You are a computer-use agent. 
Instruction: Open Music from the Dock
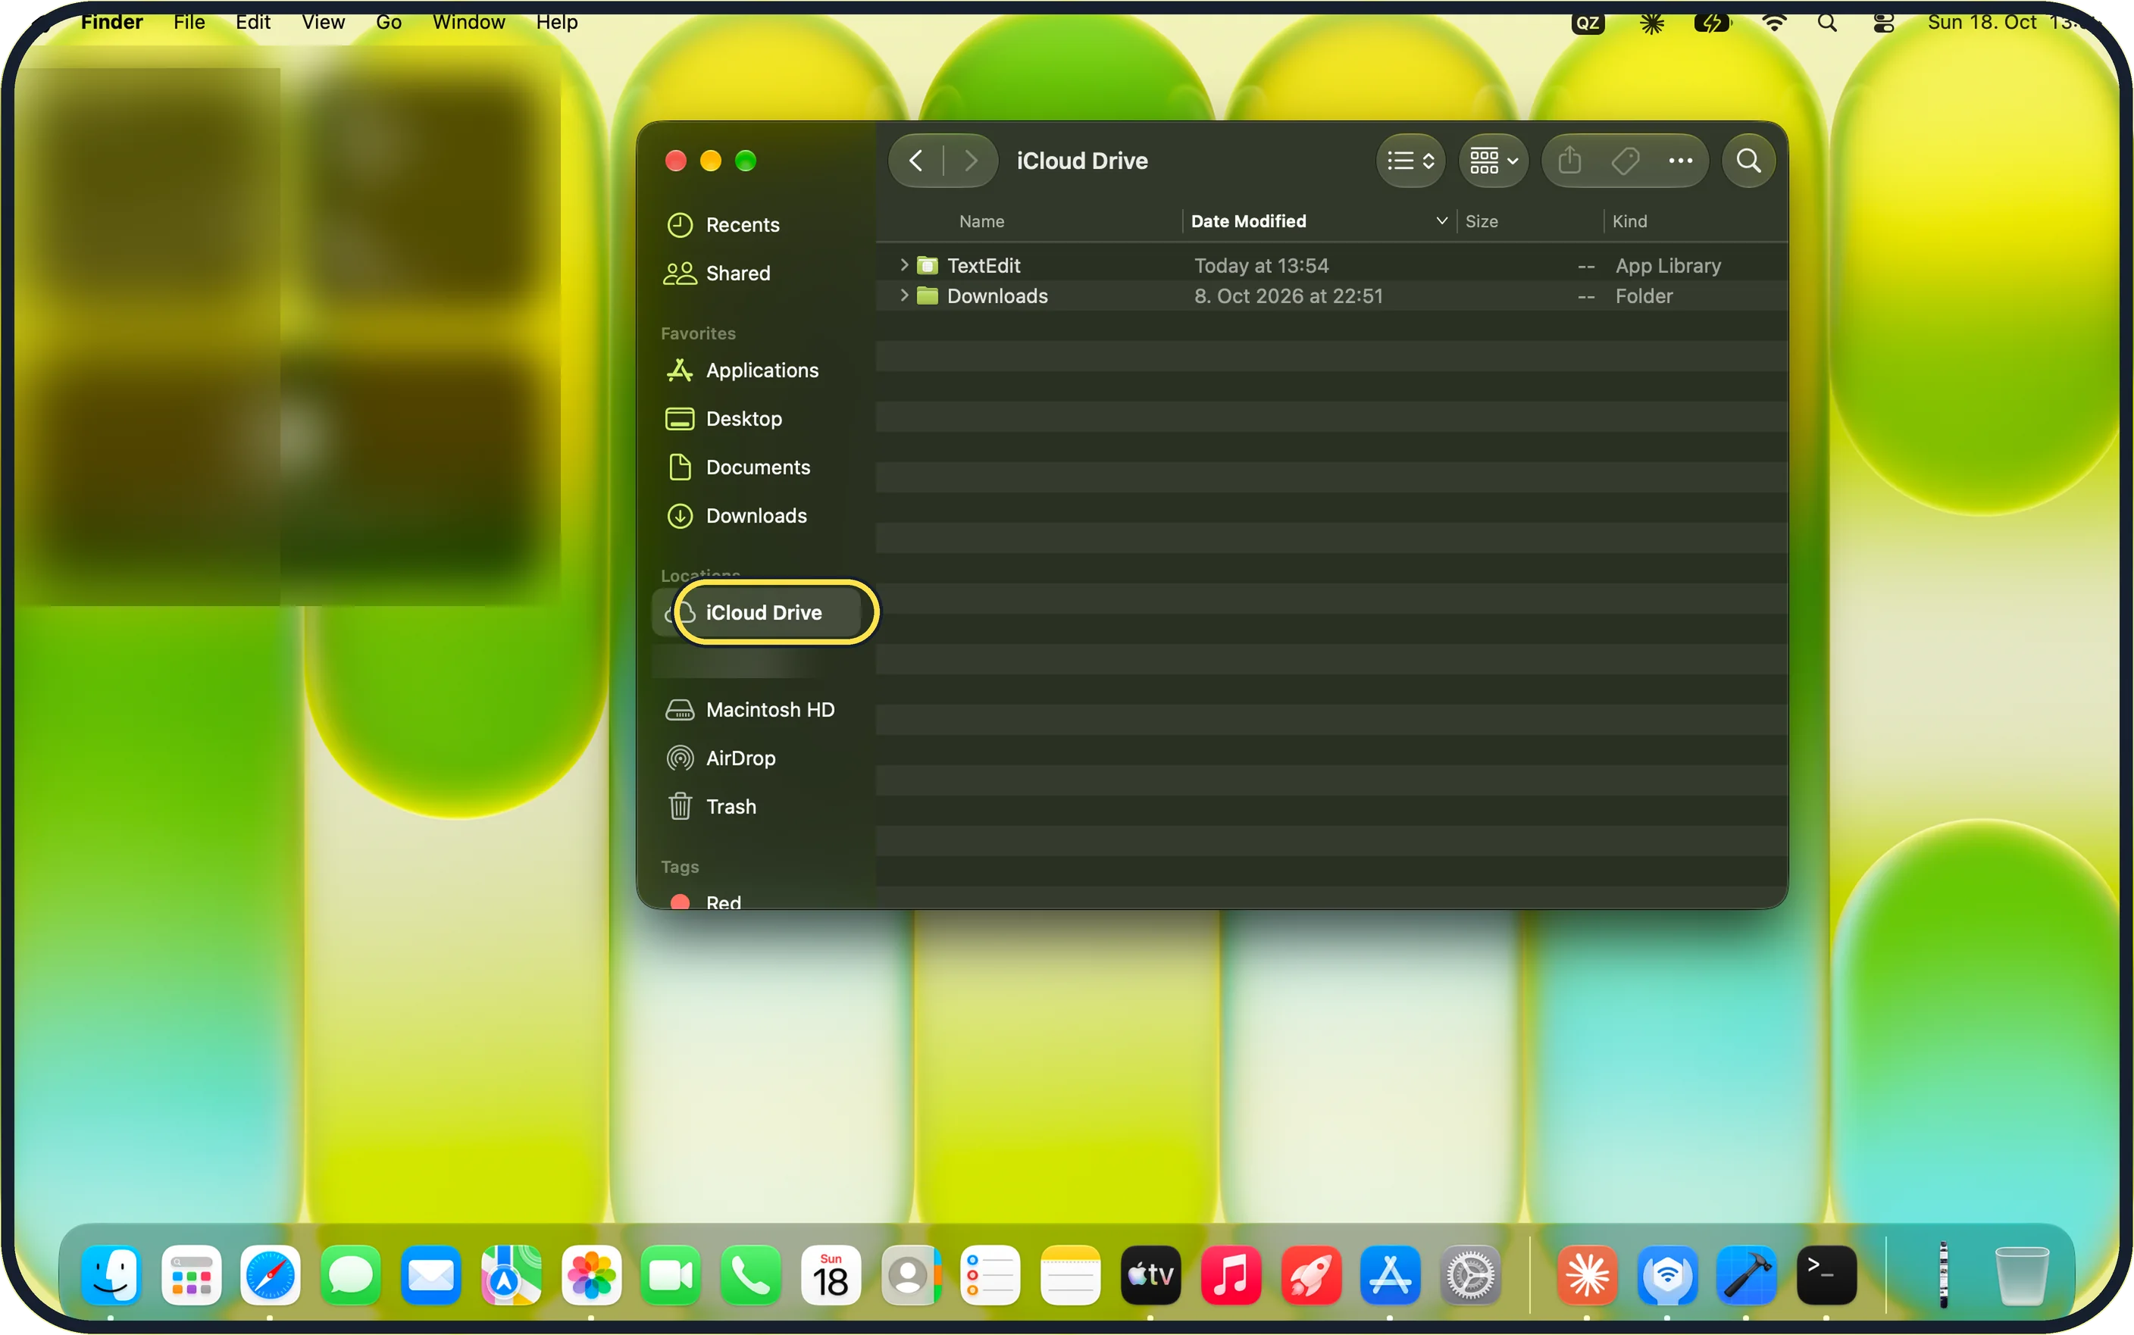pyautogui.click(x=1230, y=1274)
